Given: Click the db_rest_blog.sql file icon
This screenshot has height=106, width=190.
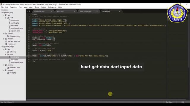Looking at the screenshot, I should click(6, 41).
